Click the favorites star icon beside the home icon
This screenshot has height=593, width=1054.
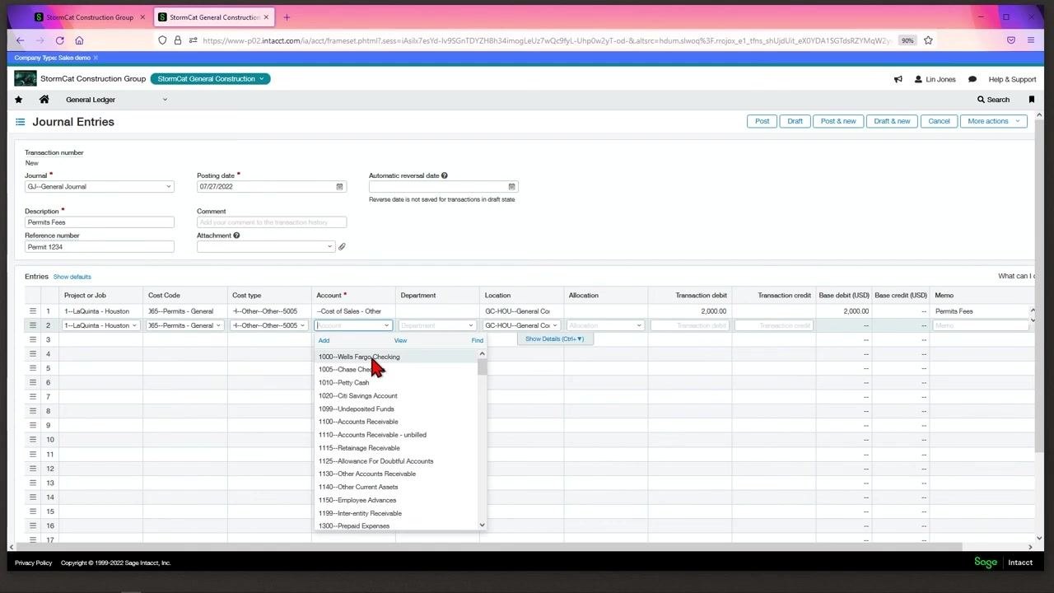[19, 100]
